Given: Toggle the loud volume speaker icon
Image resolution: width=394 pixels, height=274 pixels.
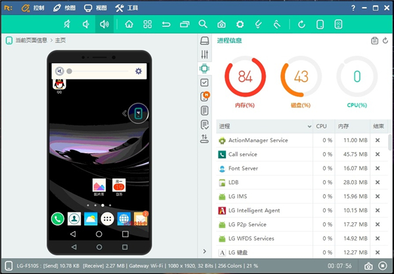Looking at the screenshot, I should point(104,24).
